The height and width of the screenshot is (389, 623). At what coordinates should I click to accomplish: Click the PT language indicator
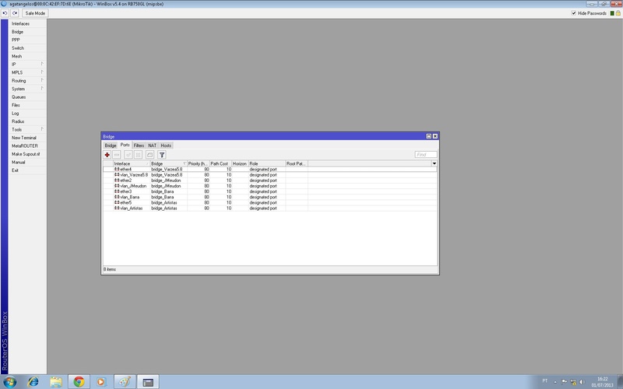[544, 381]
